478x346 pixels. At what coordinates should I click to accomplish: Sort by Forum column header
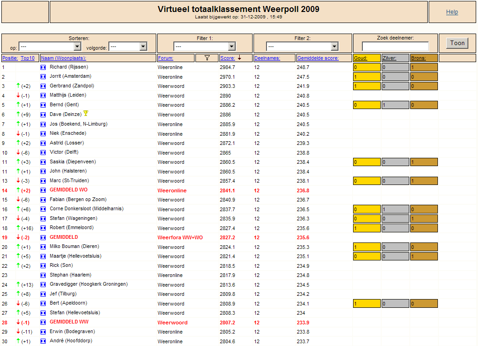(165, 58)
